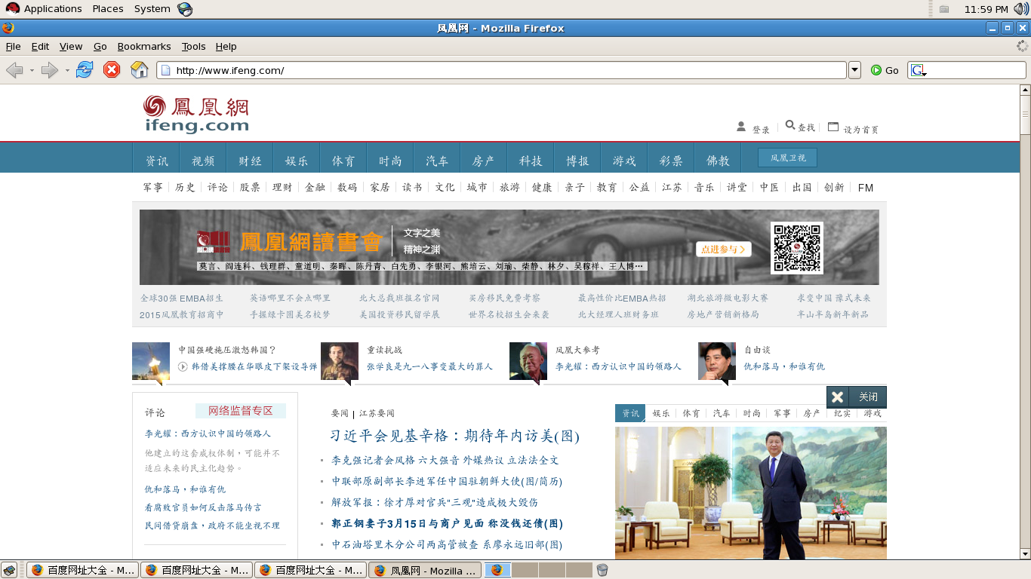Open the Help menu
1031x579 pixels.
(x=226, y=46)
